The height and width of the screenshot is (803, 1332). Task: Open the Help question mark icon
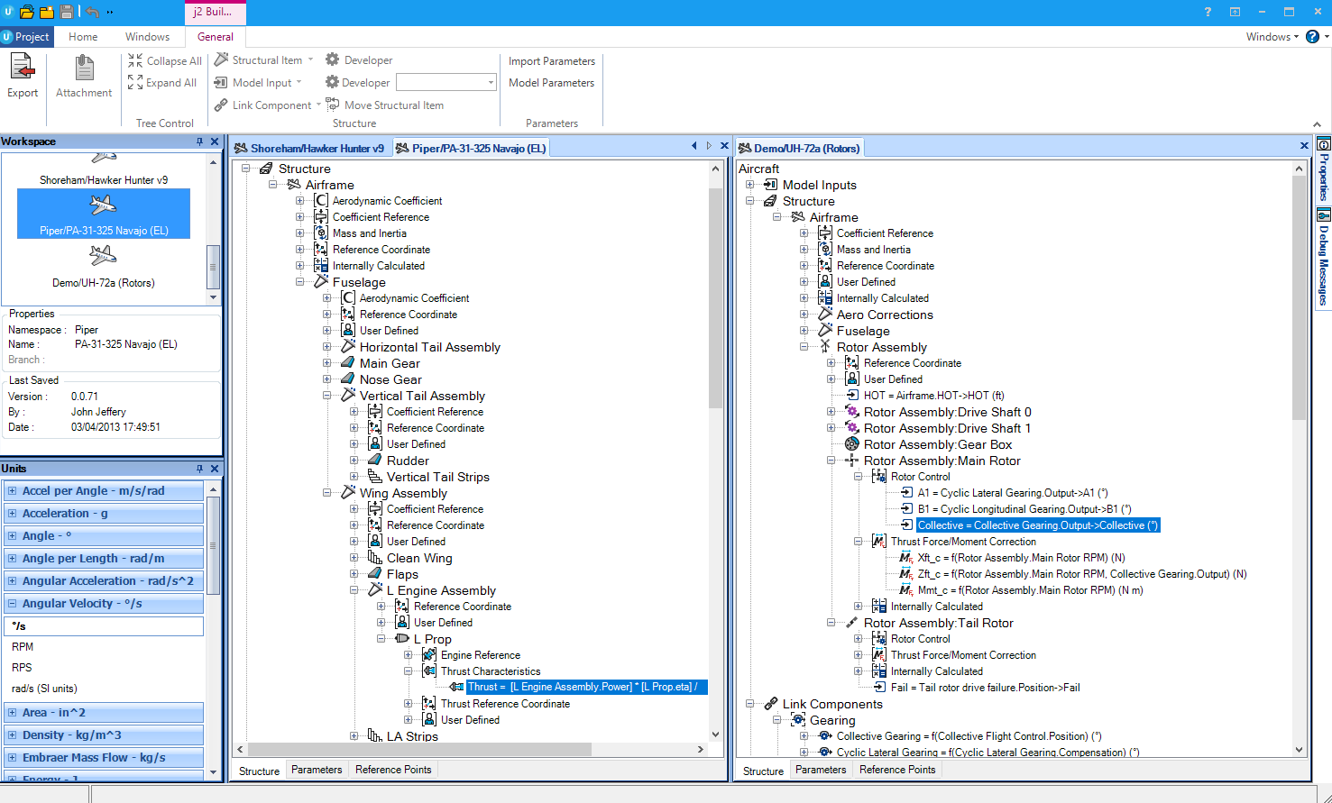1208,12
